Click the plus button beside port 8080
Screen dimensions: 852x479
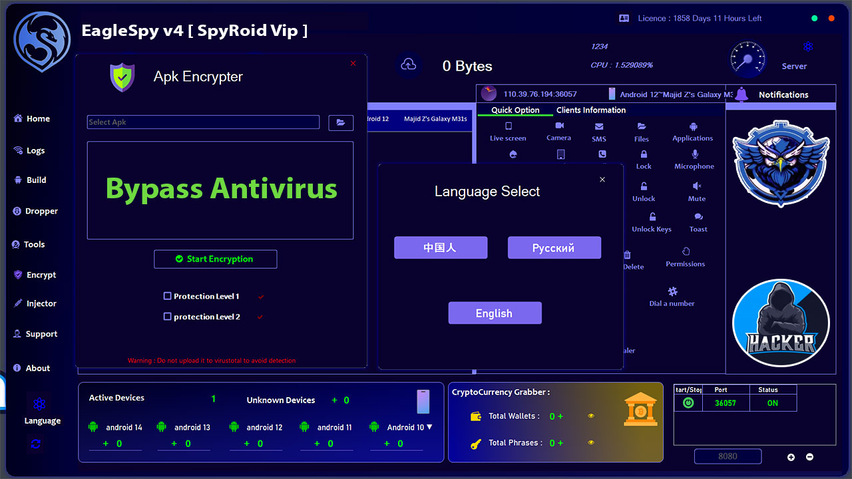tap(791, 457)
